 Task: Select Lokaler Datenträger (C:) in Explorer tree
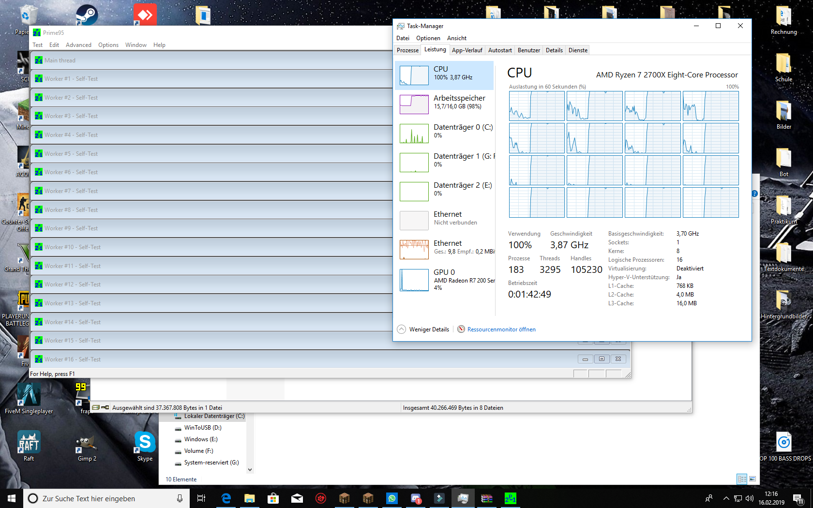(209, 416)
